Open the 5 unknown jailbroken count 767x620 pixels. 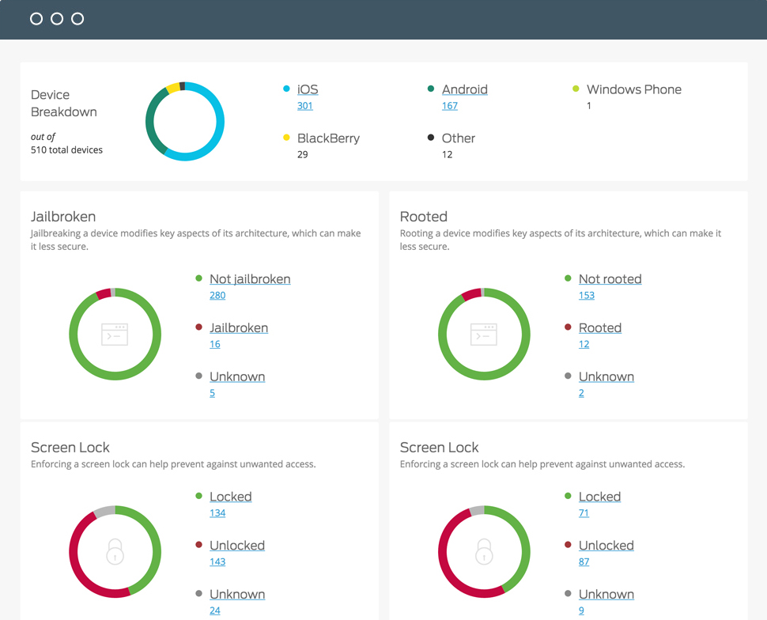click(x=212, y=393)
